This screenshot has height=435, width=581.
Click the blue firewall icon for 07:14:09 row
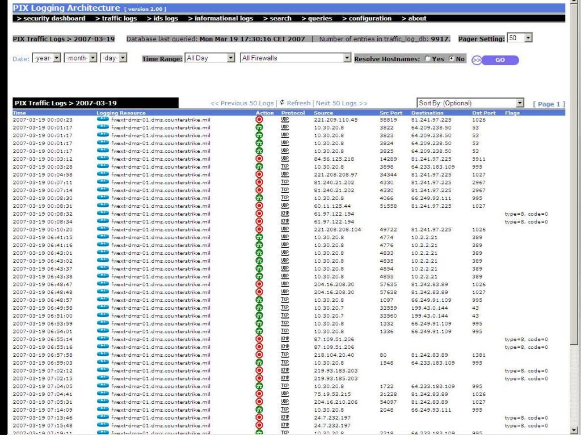point(103,409)
